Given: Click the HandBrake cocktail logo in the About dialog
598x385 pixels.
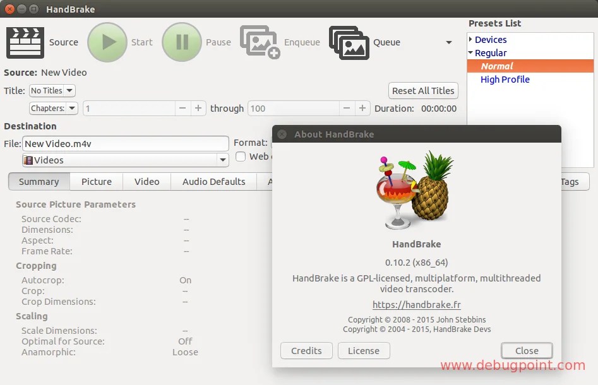Looking at the screenshot, I should pos(414,191).
